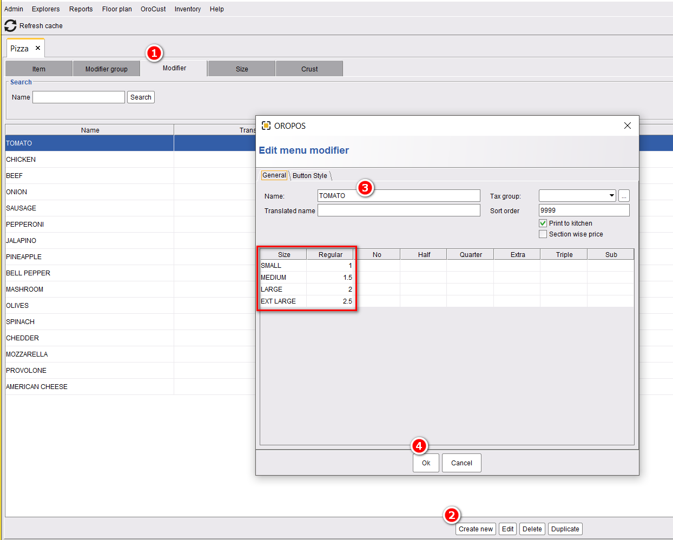Select the BELL PEPPER row
This screenshot has width=673, height=540.
[x=130, y=273]
